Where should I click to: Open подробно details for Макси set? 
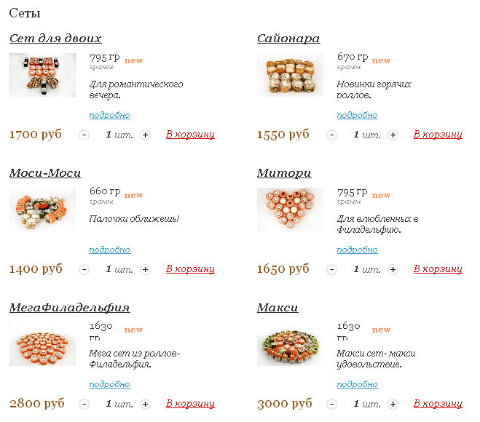tap(357, 384)
